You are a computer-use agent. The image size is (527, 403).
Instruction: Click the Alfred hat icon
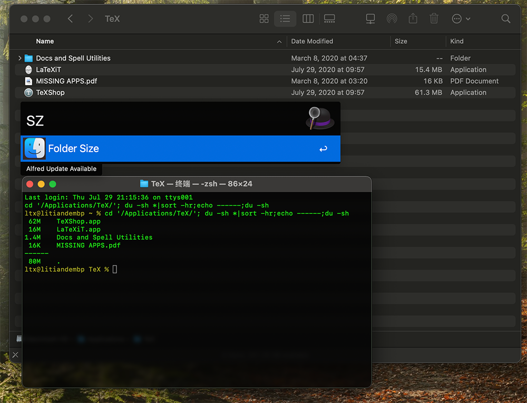tap(320, 118)
